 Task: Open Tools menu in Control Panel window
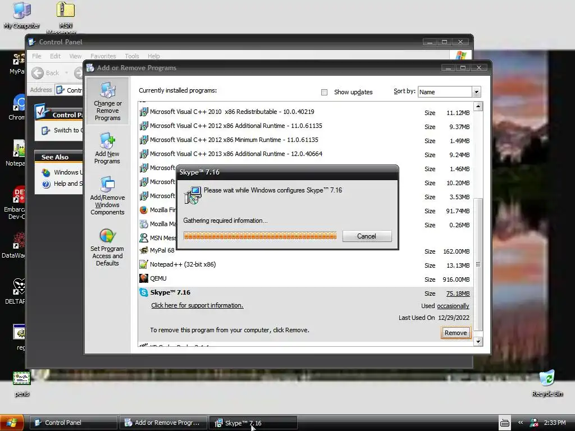[x=131, y=56]
